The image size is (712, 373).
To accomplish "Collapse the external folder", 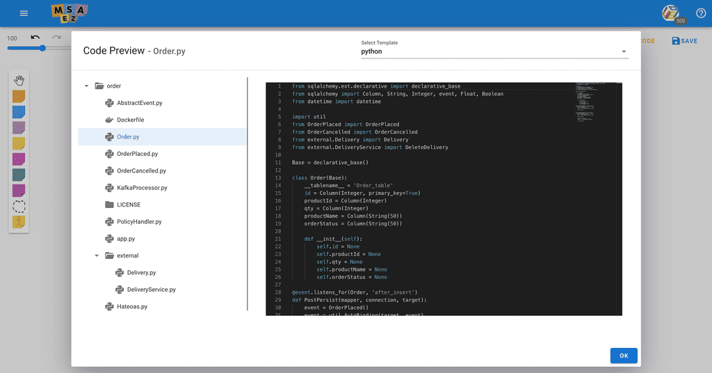I will pos(96,256).
